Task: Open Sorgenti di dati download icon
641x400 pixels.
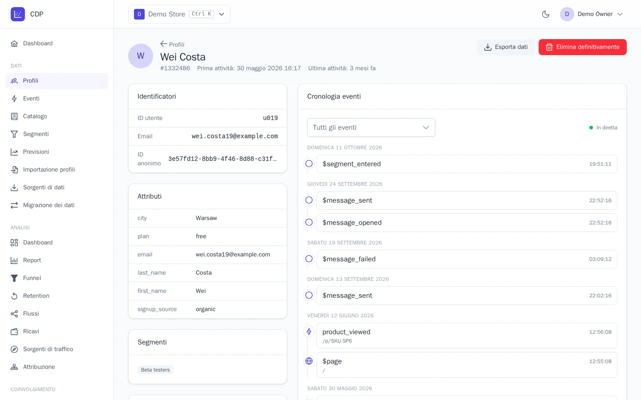Action: [14, 188]
